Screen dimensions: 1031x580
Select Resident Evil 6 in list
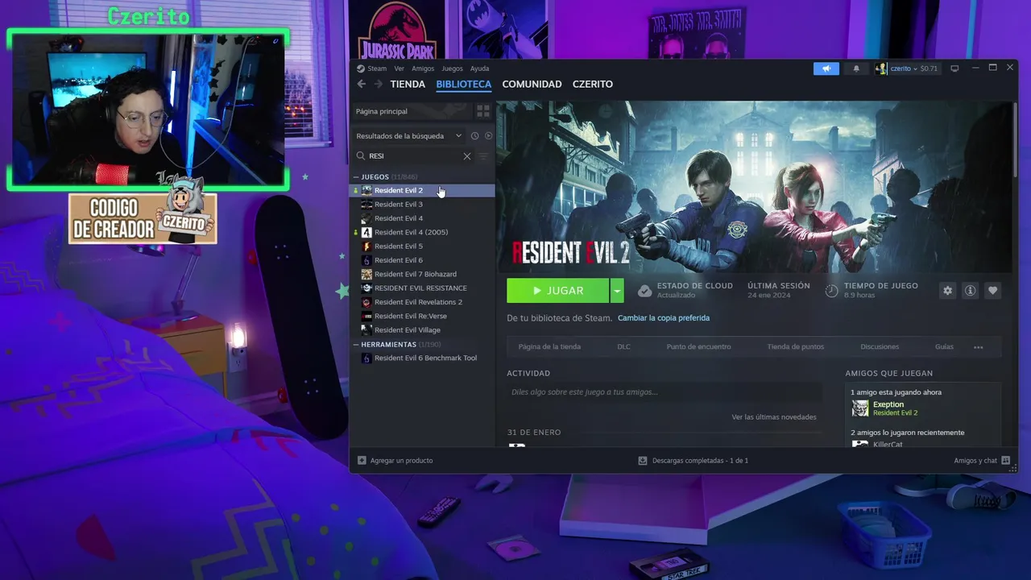(422, 260)
